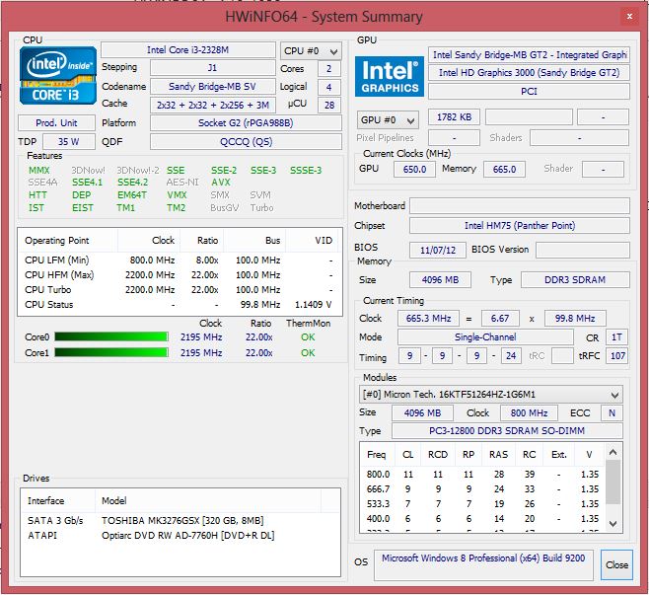
Task: Click the 800.0 frequency timing row
Action: [x=483, y=475]
